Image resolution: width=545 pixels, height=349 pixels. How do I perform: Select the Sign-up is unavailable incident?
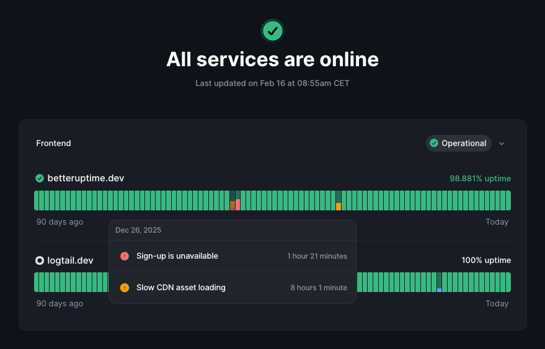tap(233, 256)
